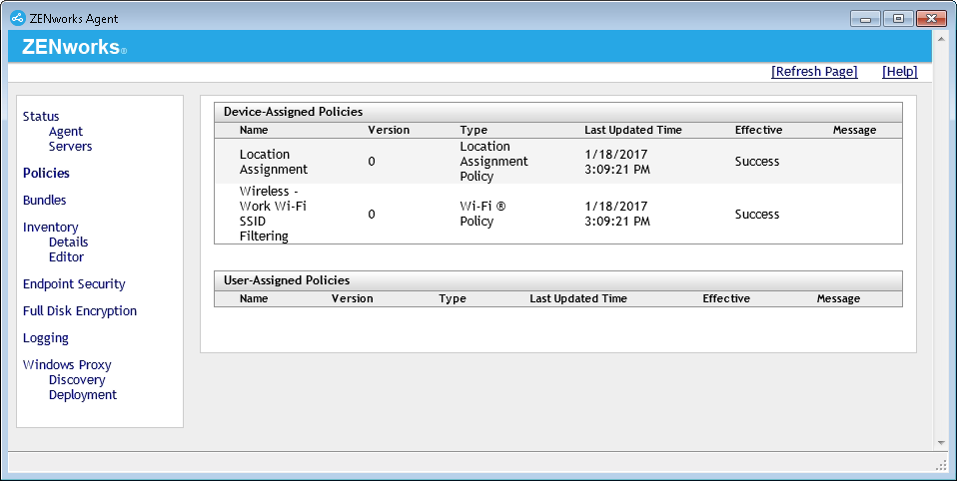Open Windows Proxy section
957x481 pixels.
pyautogui.click(x=67, y=365)
